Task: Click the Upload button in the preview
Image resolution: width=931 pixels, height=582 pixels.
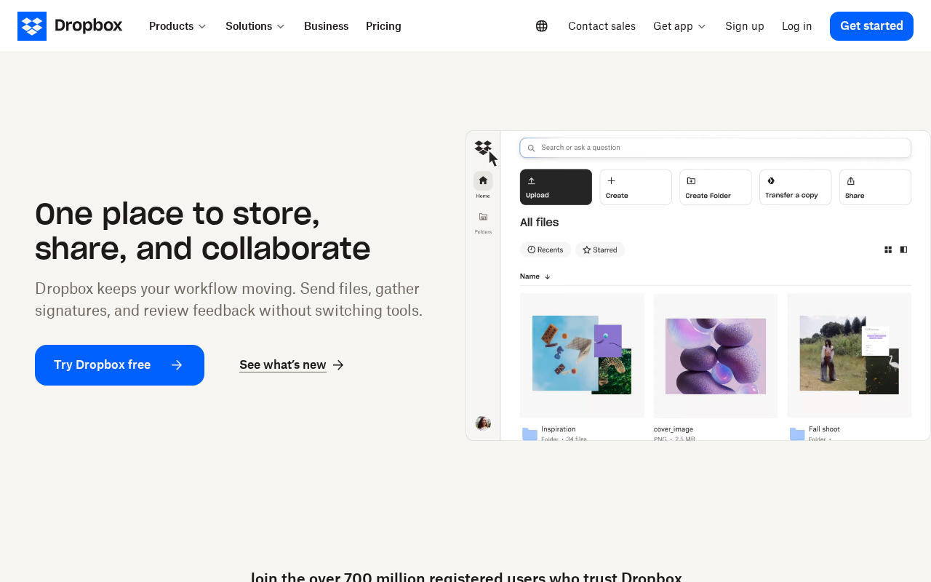Action: click(x=556, y=187)
